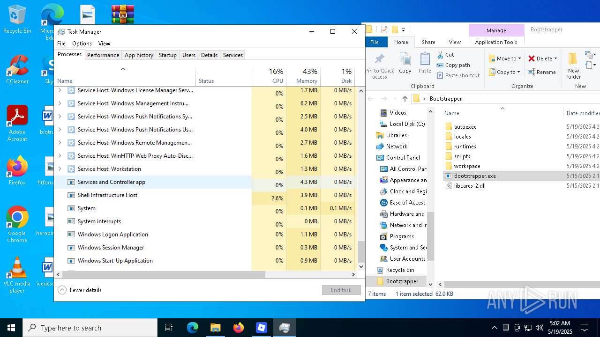Click the Task Manager taskbar icon
This screenshot has width=600, height=337.
pyautogui.click(x=284, y=328)
